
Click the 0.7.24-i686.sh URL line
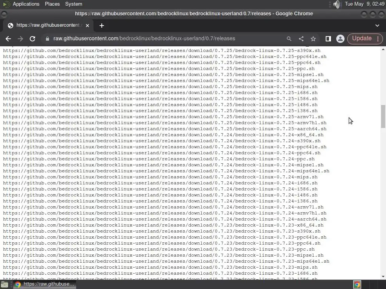pos(160,183)
